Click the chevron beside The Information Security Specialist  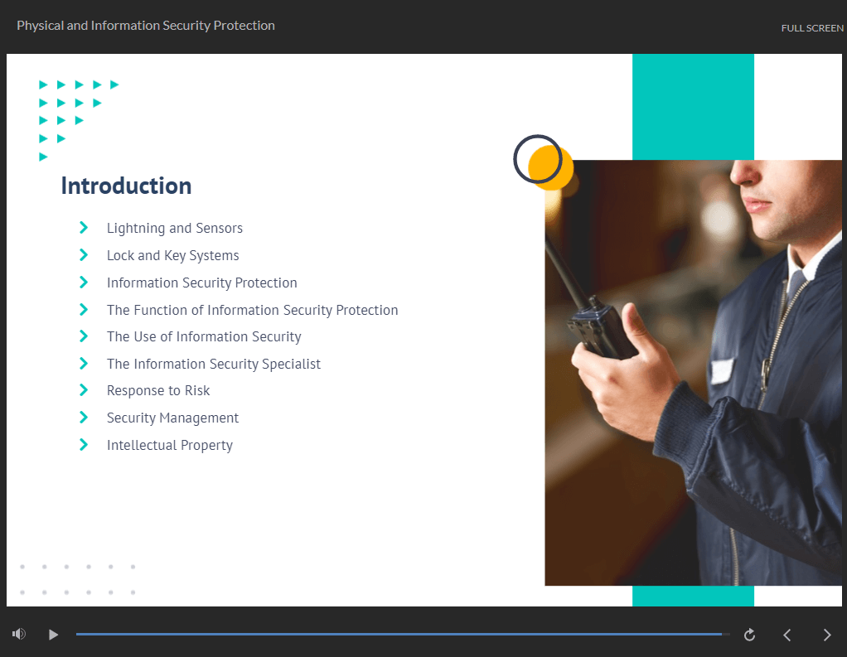83,363
